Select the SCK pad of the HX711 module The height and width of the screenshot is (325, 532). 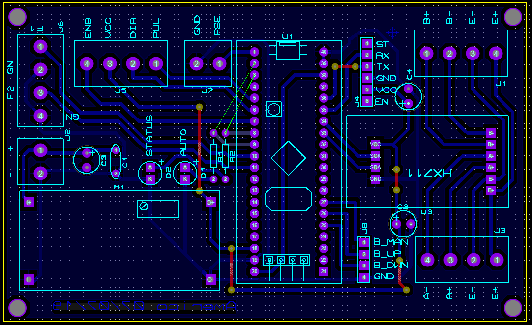coord(375,156)
